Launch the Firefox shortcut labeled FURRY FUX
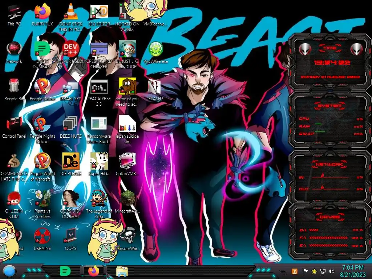 coord(42,12)
